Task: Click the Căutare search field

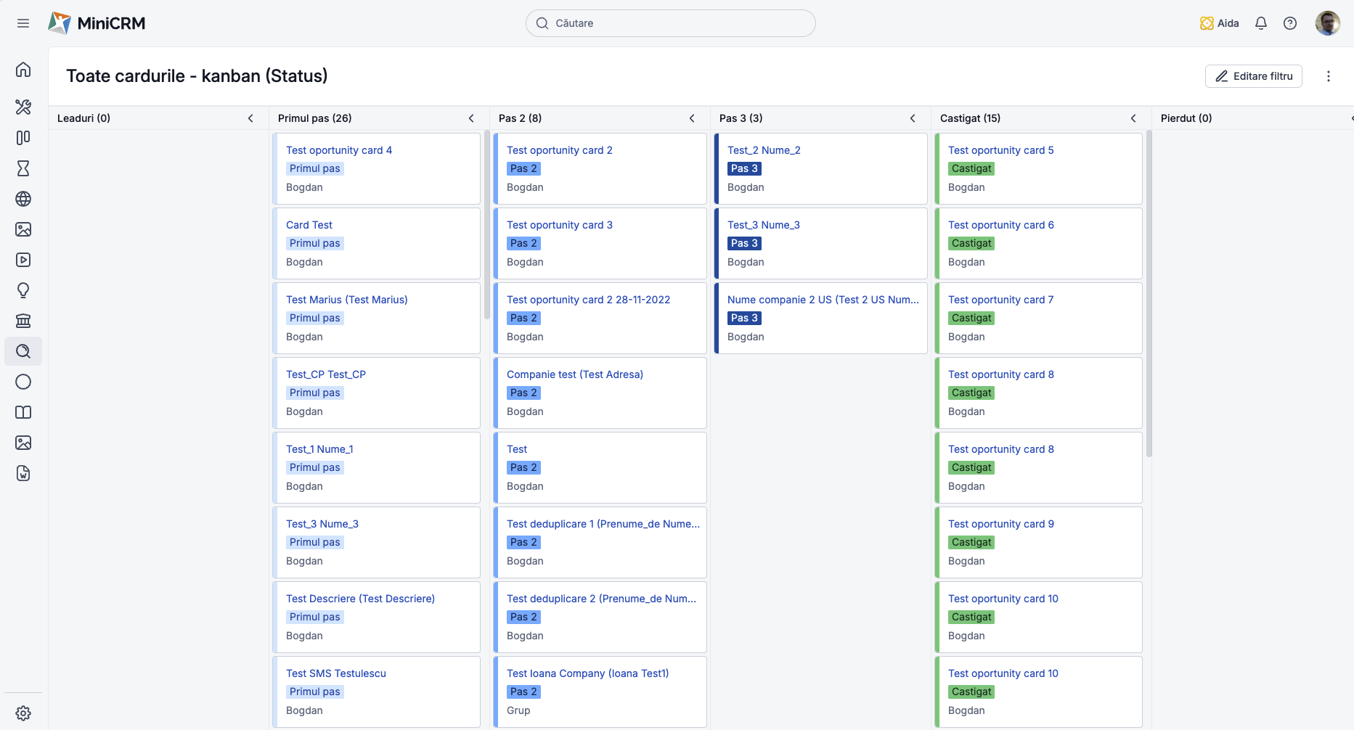Action: [x=671, y=23]
